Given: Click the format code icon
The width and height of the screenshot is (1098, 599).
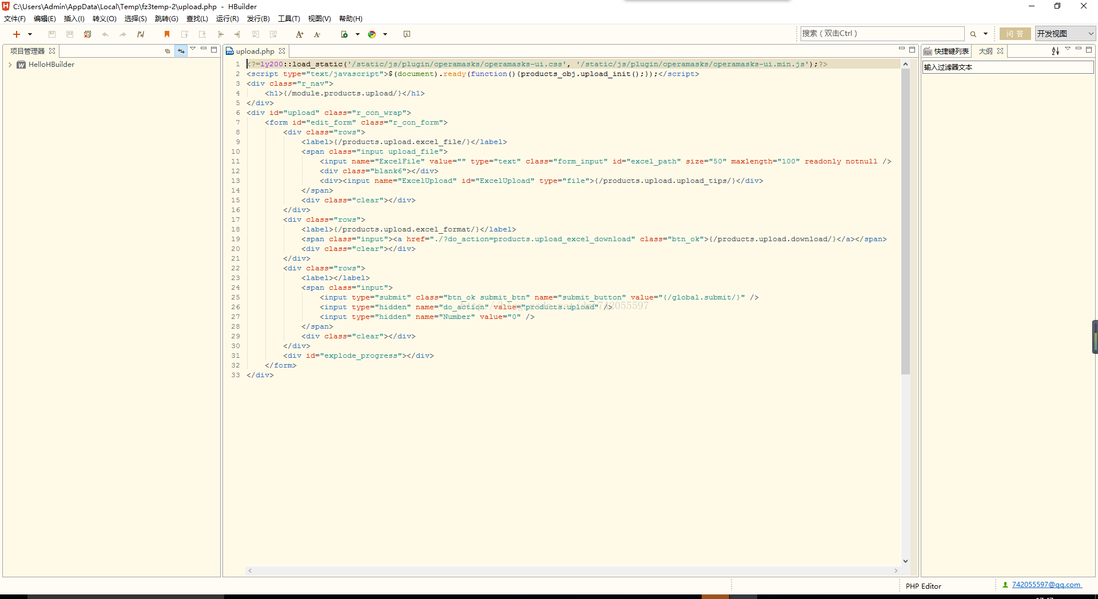Looking at the screenshot, I should tap(141, 34).
